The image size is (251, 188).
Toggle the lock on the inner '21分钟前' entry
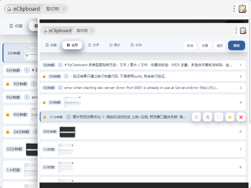(45, 117)
